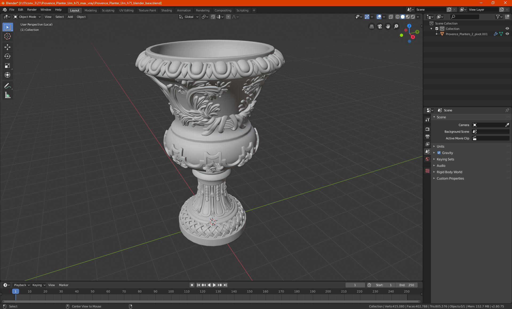Click the magnifier zoom view button

(x=396, y=26)
